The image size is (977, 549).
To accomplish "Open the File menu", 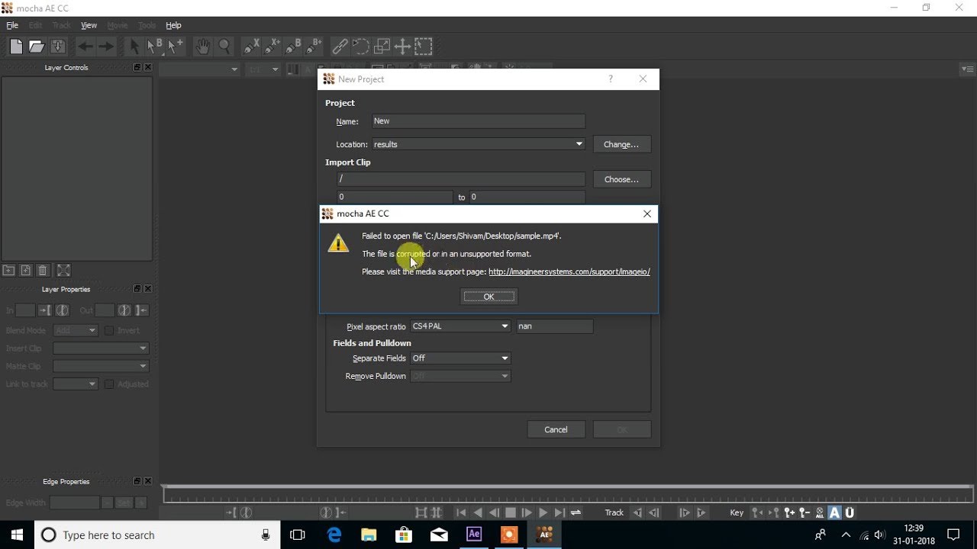I will pyautogui.click(x=12, y=25).
